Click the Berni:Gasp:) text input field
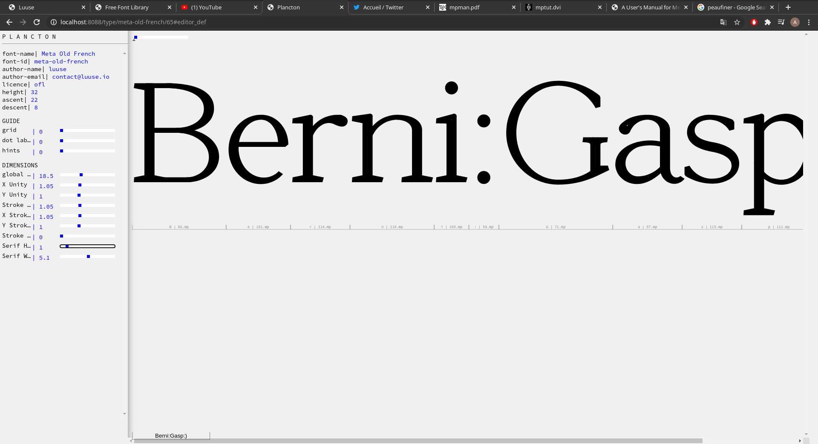This screenshot has width=818, height=444. [x=171, y=435]
